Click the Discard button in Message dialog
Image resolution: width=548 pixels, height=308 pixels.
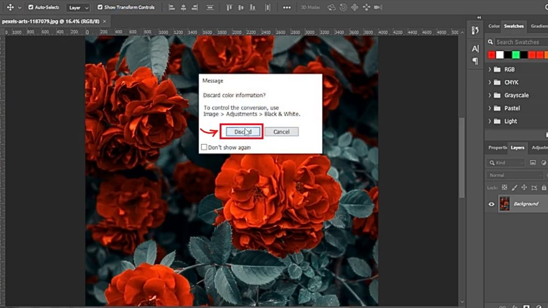pyautogui.click(x=243, y=131)
